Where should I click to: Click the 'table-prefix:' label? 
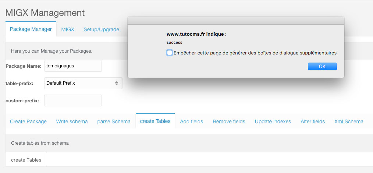(19, 83)
